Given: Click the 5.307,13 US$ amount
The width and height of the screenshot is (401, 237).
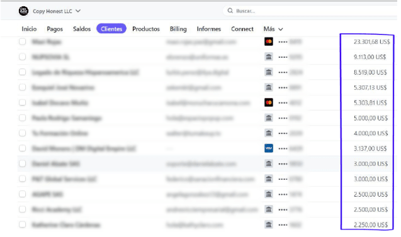Looking at the screenshot, I should (x=370, y=87).
